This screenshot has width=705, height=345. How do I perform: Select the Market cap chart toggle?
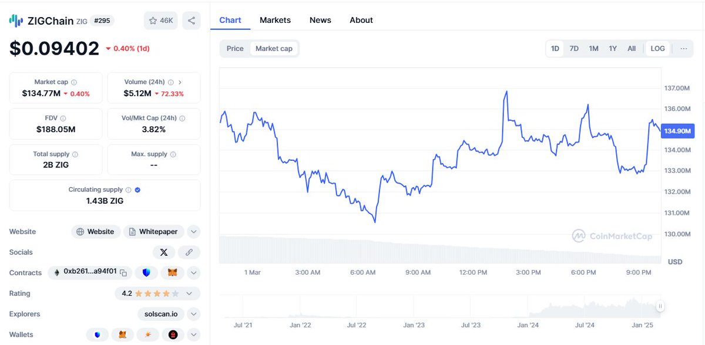[274, 49]
